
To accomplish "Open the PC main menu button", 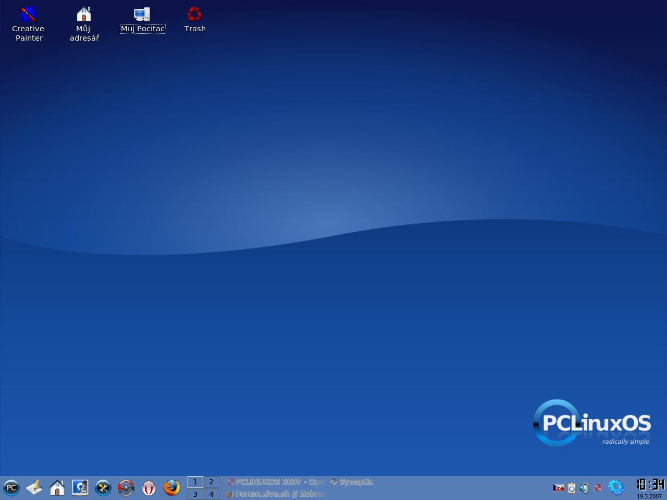I will (11, 488).
